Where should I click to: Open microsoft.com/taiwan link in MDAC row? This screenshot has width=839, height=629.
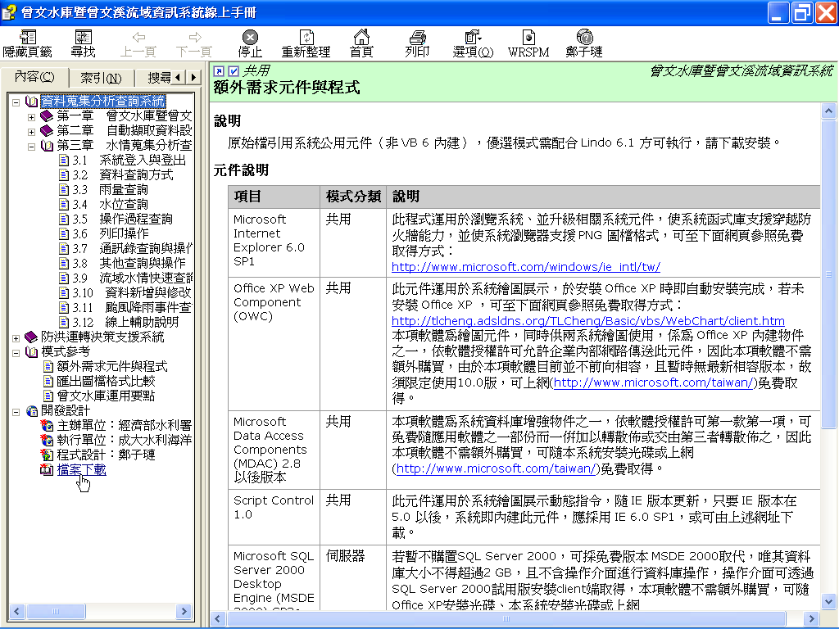tap(496, 469)
